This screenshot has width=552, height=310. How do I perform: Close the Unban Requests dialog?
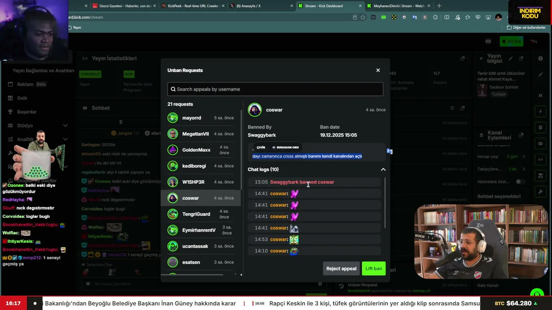(378, 70)
